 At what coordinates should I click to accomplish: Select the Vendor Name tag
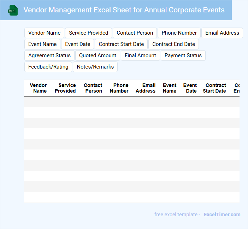coord(44,33)
